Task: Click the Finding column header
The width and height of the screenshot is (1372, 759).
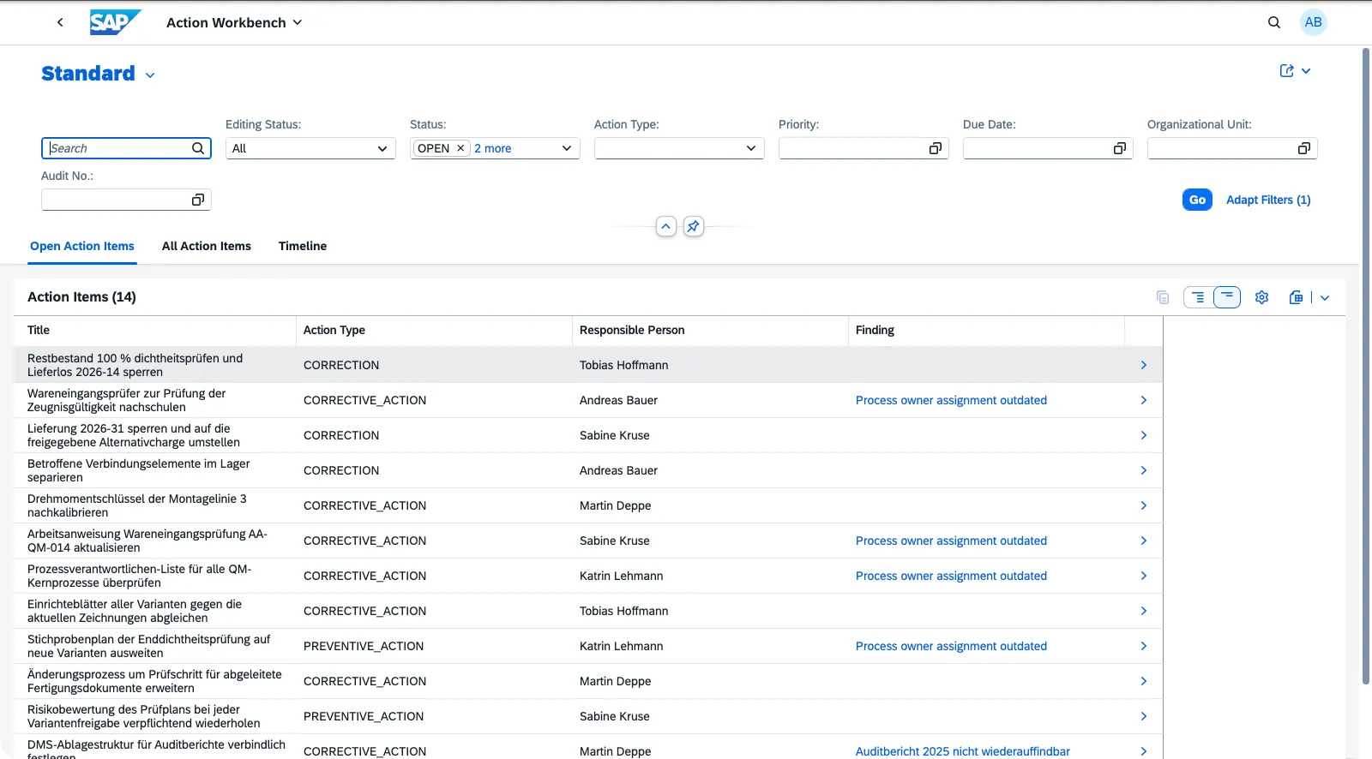Action: coord(986,330)
